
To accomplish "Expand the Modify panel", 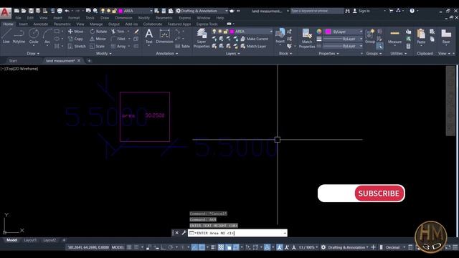I will click(103, 54).
